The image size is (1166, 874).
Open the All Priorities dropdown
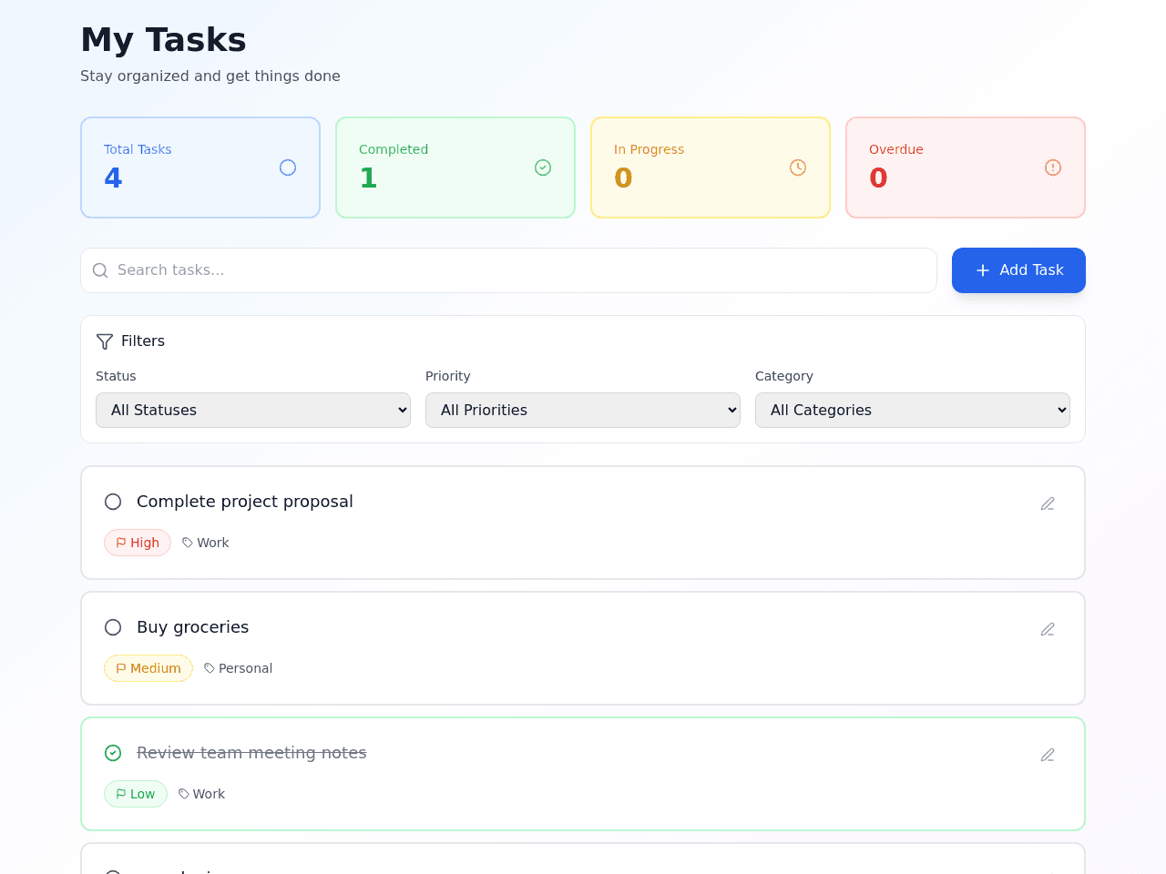pos(583,410)
